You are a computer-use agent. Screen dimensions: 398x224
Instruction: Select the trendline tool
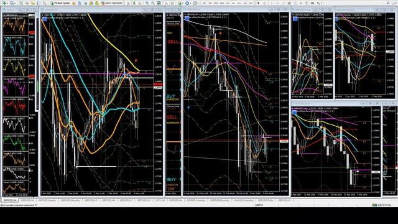coord(284,3)
